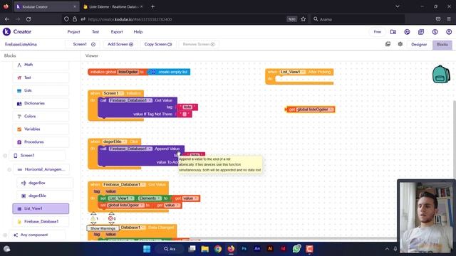Open Firebase_Database1 dropdown in Append Value call

(130, 149)
